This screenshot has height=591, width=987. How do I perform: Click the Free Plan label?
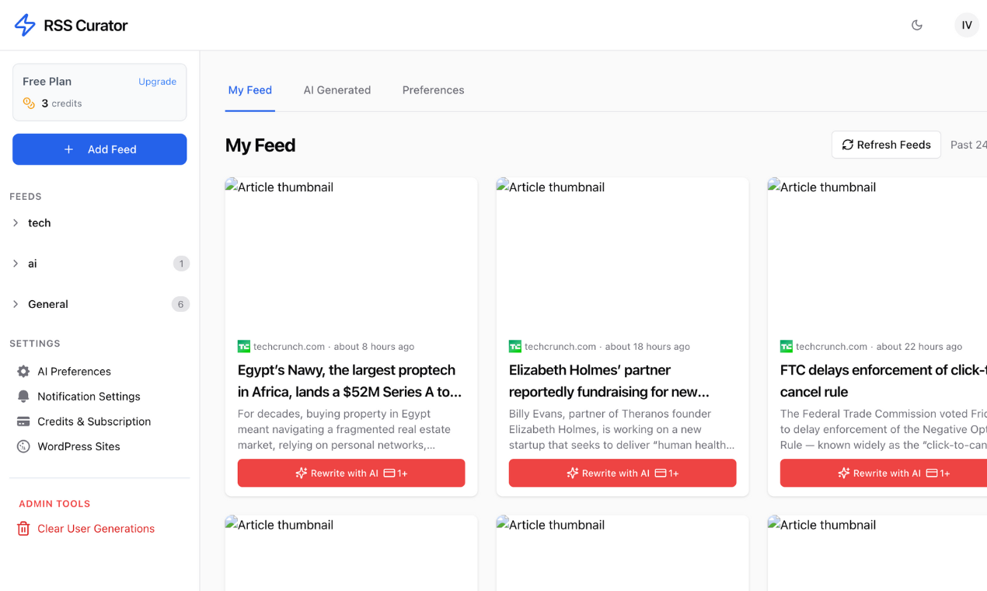tap(47, 81)
